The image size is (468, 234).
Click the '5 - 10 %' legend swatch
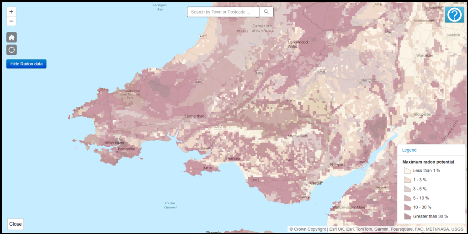tap(407, 198)
